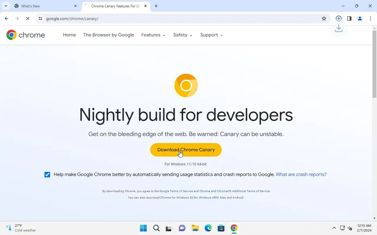Click the 'For Windows 11/10 64-bit.' text
The image size is (377, 235).
pyautogui.click(x=186, y=164)
